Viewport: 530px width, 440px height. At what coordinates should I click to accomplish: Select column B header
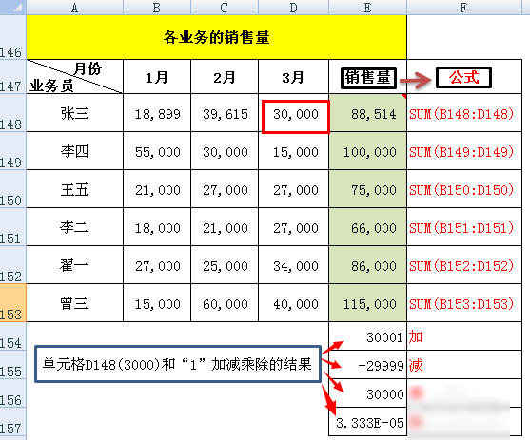coord(157,7)
